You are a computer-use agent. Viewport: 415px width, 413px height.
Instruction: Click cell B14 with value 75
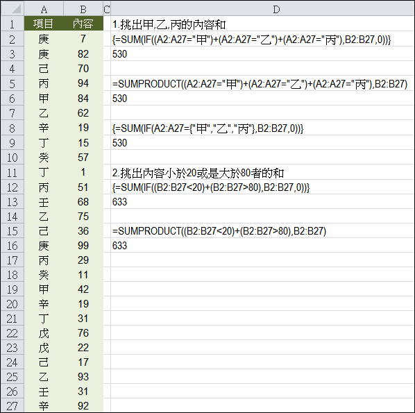(83, 217)
